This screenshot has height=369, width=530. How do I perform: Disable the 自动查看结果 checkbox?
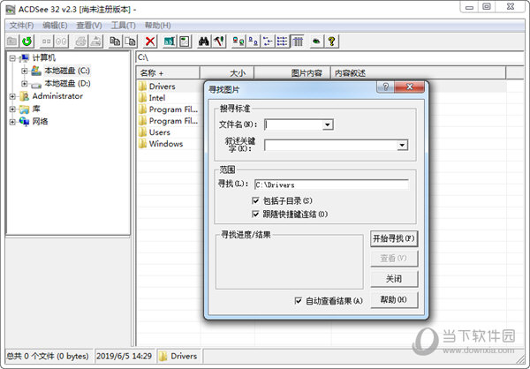[299, 301]
